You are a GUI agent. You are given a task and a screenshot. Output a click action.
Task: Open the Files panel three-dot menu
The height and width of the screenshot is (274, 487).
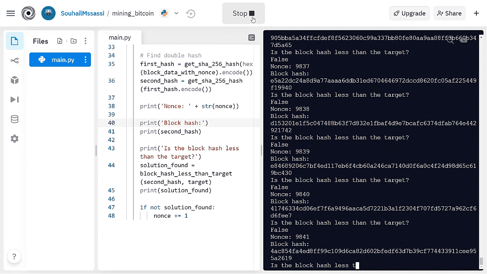pyautogui.click(x=86, y=41)
